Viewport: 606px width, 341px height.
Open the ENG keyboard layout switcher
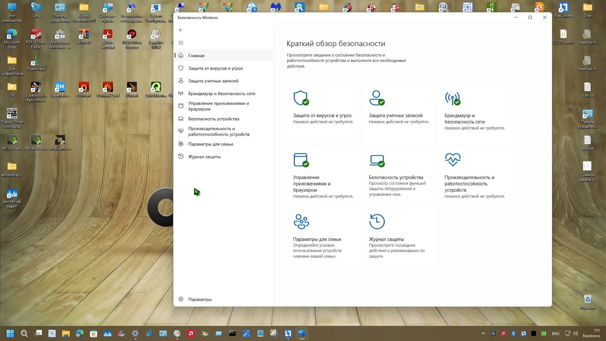pos(556,334)
